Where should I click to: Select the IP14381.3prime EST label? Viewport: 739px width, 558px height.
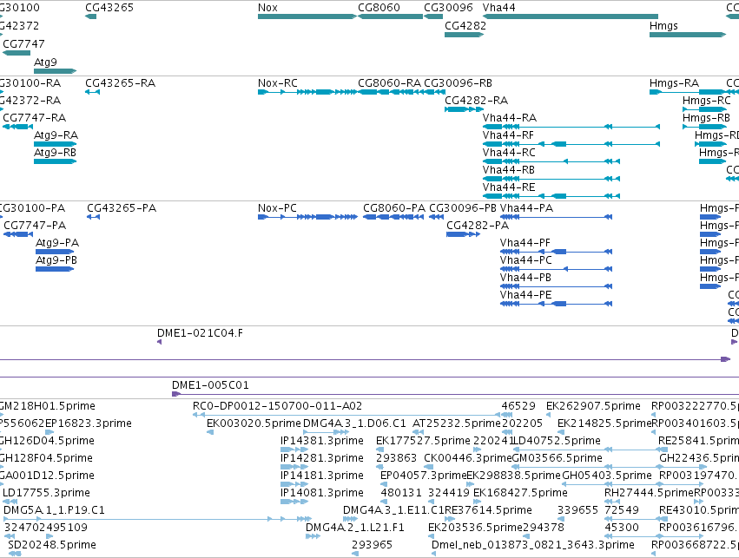pyautogui.click(x=322, y=441)
